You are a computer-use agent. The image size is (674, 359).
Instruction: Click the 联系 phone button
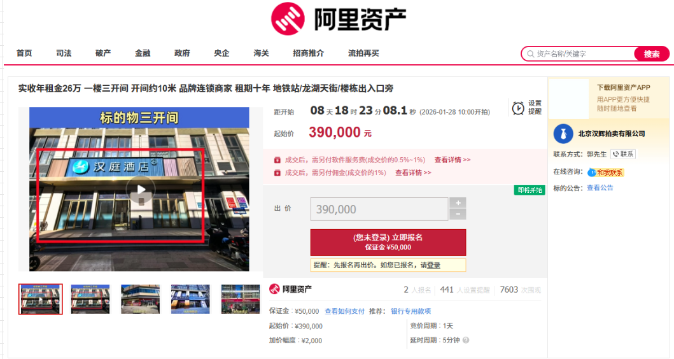click(x=623, y=154)
